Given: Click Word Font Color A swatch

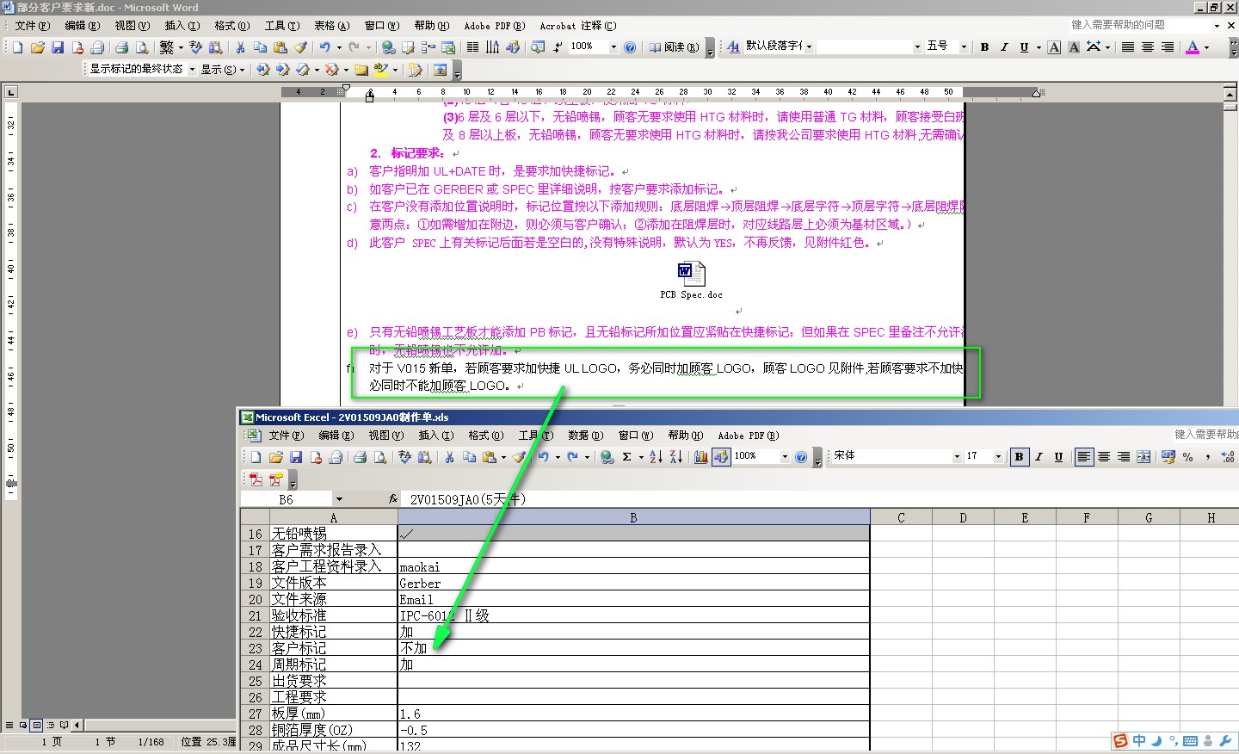Looking at the screenshot, I should coord(1193,47).
